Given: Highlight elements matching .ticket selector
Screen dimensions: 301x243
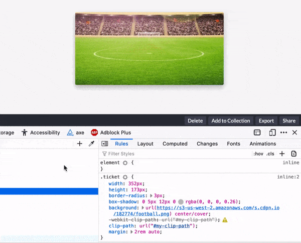Looking at the screenshot, I should pyautogui.click(x=125, y=177).
